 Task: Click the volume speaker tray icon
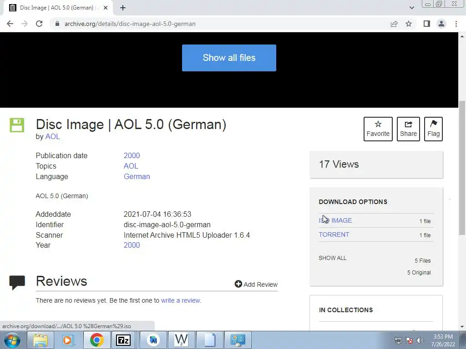click(x=420, y=340)
